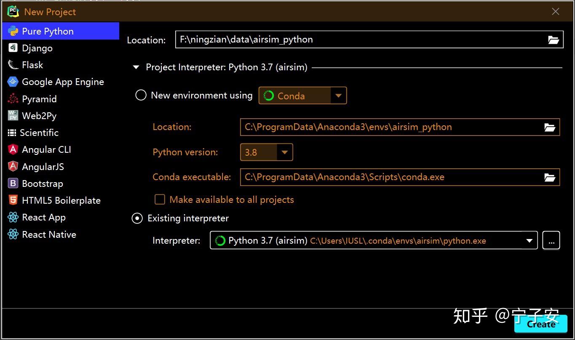Choose the Bootstrap project type
Viewport: 575px width, 340px height.
12,183
